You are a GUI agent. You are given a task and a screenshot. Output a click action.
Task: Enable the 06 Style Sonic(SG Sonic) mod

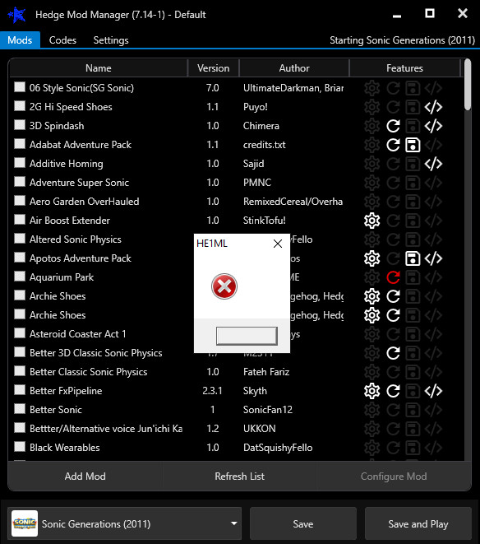(x=20, y=86)
